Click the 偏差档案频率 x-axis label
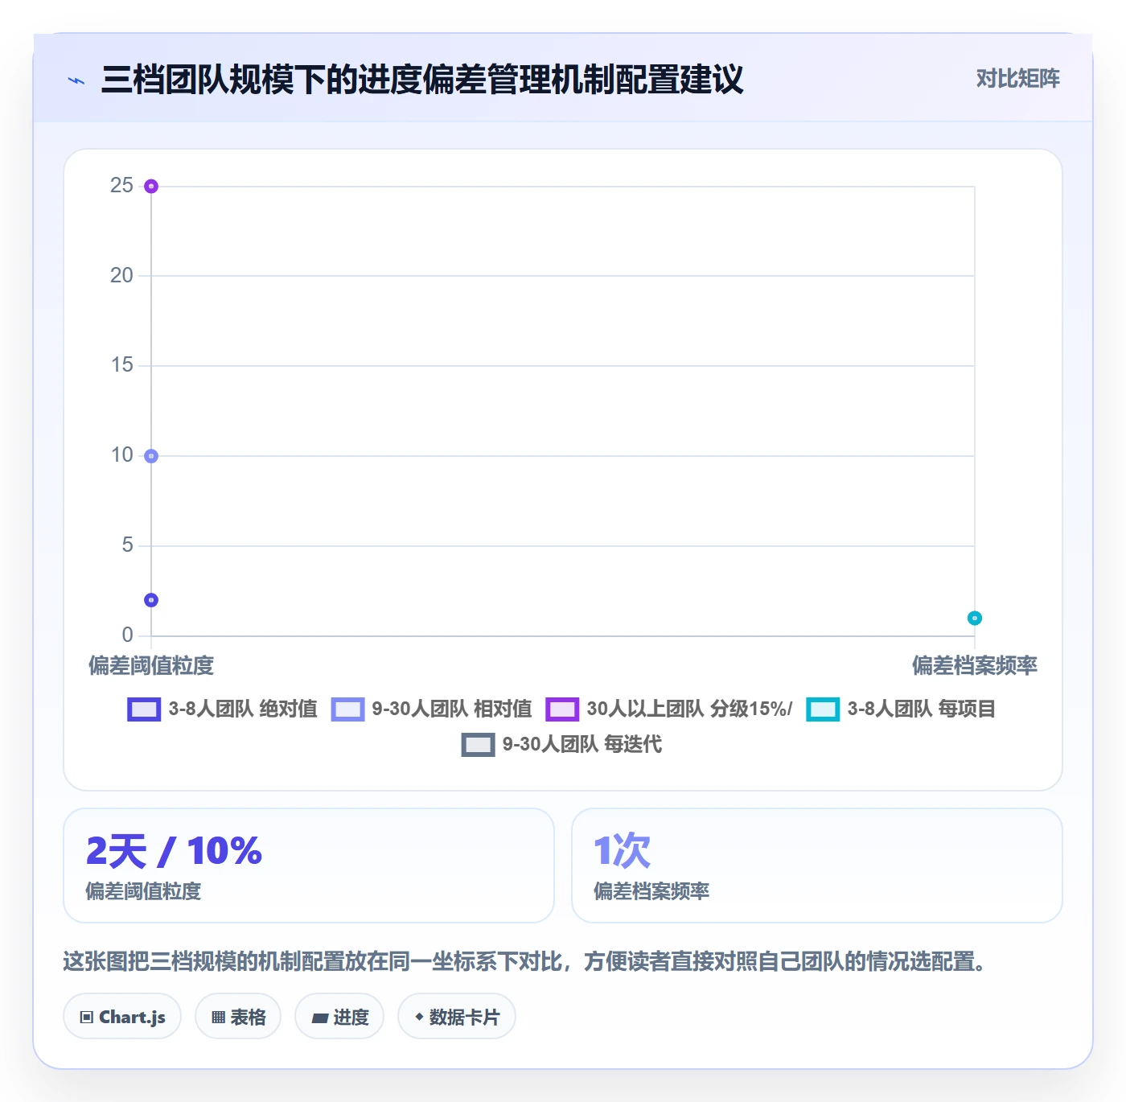The width and height of the screenshot is (1126, 1102). click(x=974, y=666)
